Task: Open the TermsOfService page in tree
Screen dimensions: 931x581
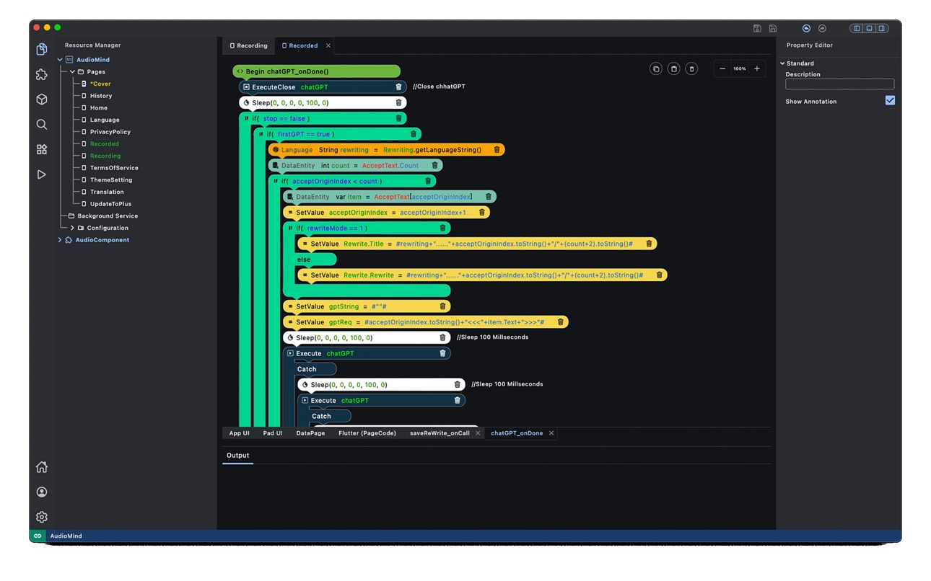Action: [x=114, y=168]
